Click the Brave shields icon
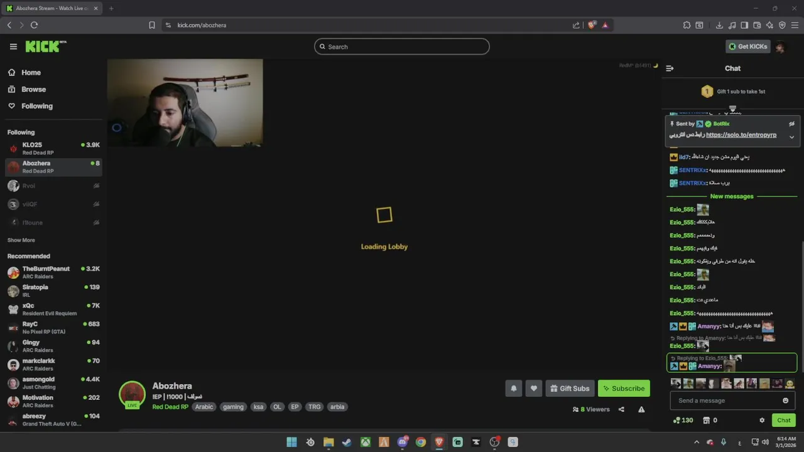The image size is (804, 452). pos(592,25)
